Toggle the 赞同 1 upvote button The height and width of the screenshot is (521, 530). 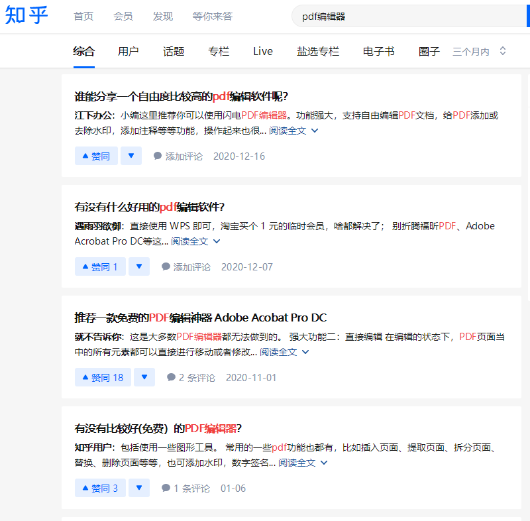[99, 266]
